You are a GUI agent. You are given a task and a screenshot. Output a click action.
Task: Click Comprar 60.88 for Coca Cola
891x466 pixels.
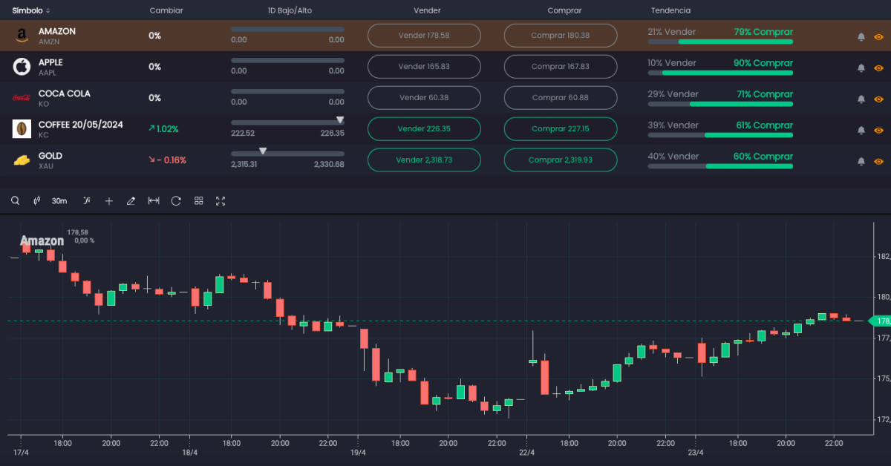[x=561, y=98]
